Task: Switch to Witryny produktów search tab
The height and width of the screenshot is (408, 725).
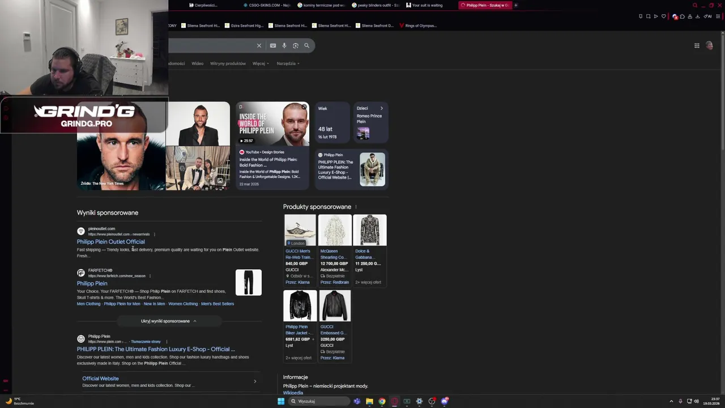Action: coord(228,63)
